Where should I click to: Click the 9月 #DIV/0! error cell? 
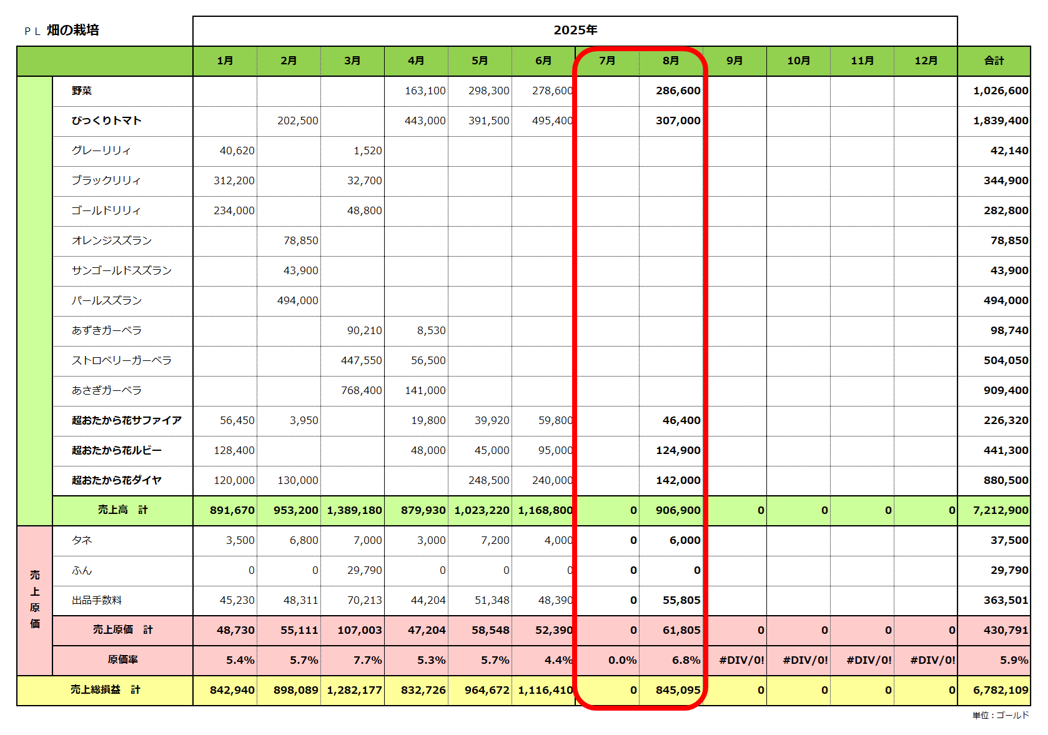(x=741, y=660)
